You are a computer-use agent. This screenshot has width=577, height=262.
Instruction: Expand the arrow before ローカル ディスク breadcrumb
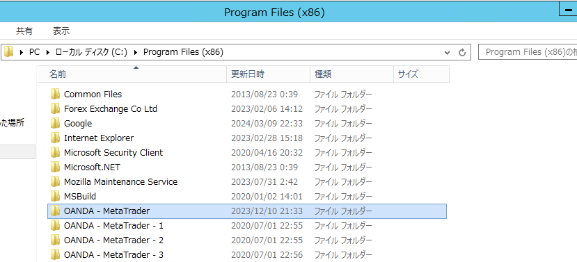point(48,53)
